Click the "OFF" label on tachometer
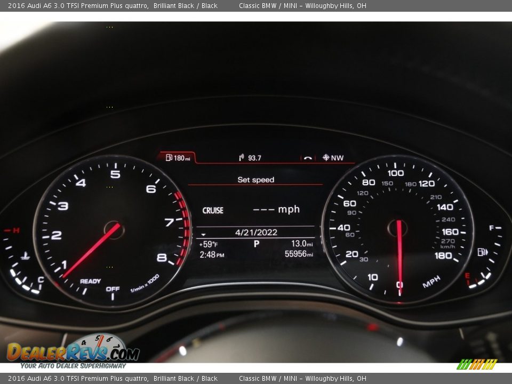The image size is (512, 384). pos(113,289)
